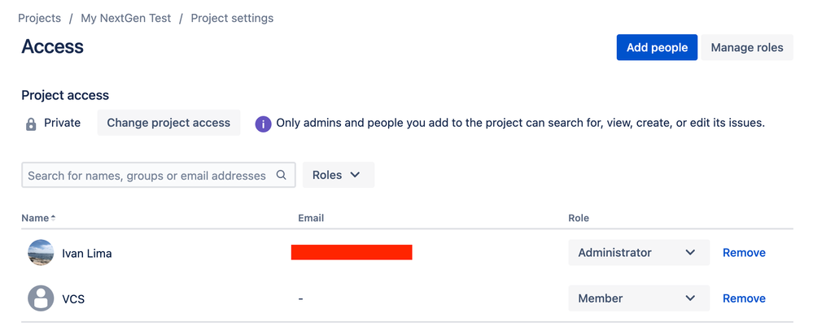Click Change project access button

click(x=168, y=123)
